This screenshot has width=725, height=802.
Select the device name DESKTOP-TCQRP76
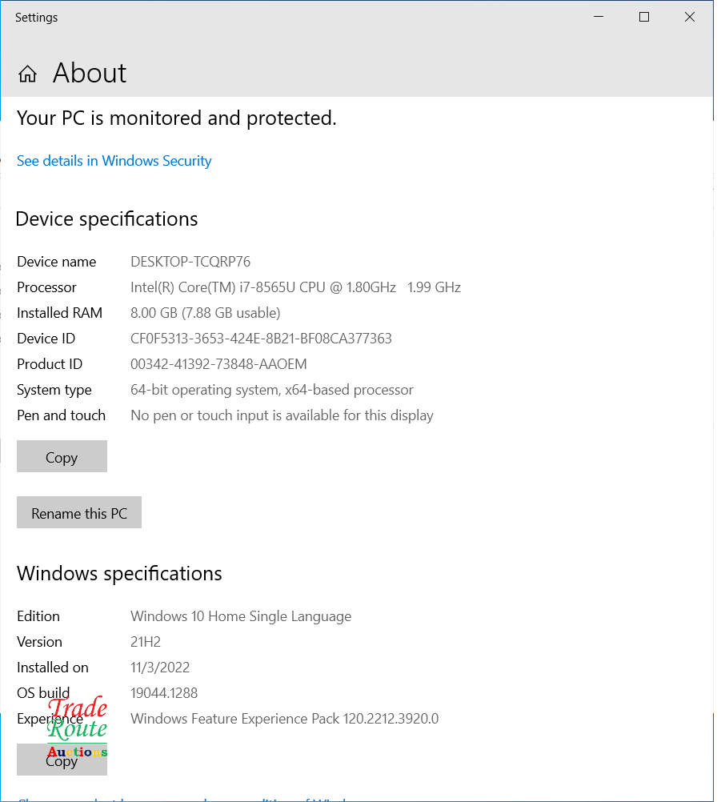tap(190, 262)
